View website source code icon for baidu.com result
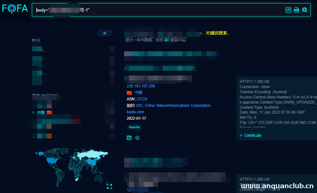 pos(129,138)
